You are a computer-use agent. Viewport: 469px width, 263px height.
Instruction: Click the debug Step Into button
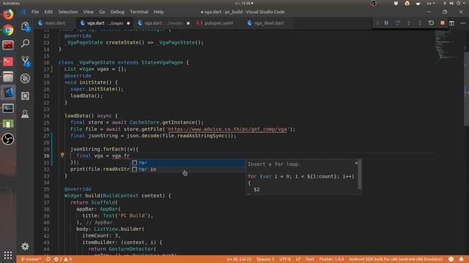pyautogui.click(x=409, y=23)
